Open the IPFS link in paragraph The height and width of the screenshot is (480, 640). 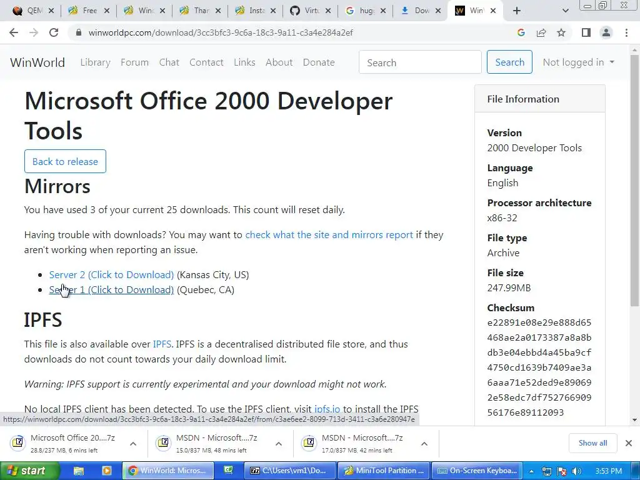(162, 344)
